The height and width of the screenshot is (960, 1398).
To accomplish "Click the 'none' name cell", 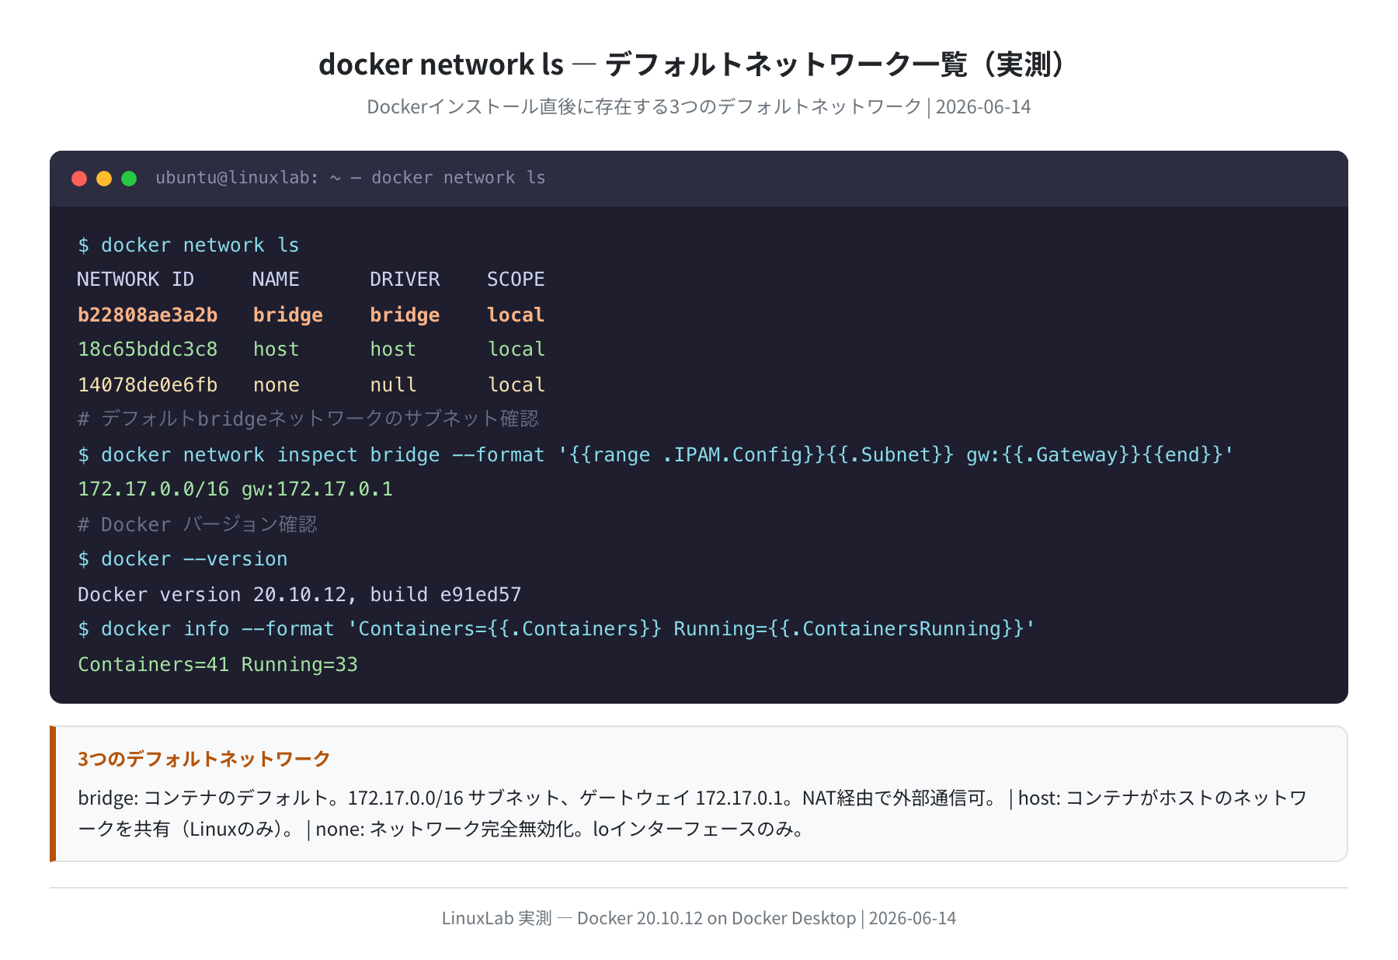I will [276, 385].
